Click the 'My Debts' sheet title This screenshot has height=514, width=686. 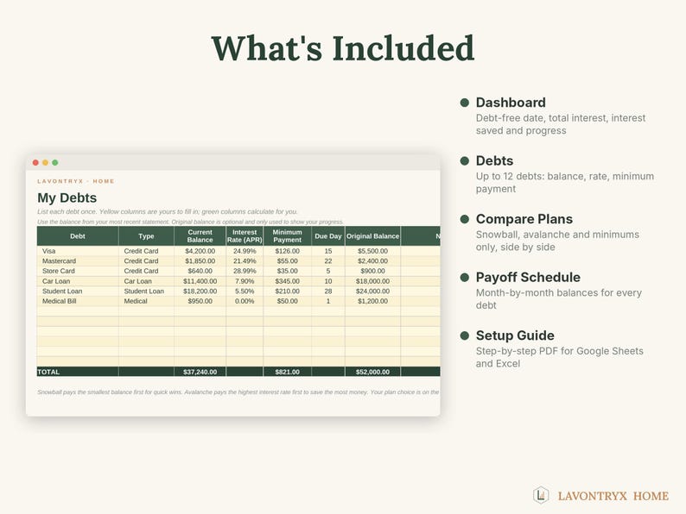click(67, 197)
